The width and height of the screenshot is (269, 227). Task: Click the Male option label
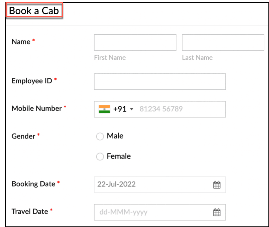pos(115,136)
